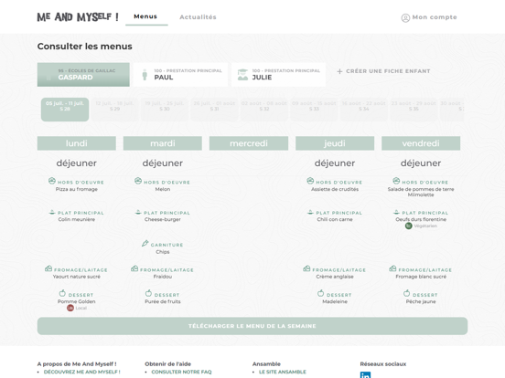Click Pomme Golden dessert text
Screen dimensions: 505x378
click(x=77, y=301)
